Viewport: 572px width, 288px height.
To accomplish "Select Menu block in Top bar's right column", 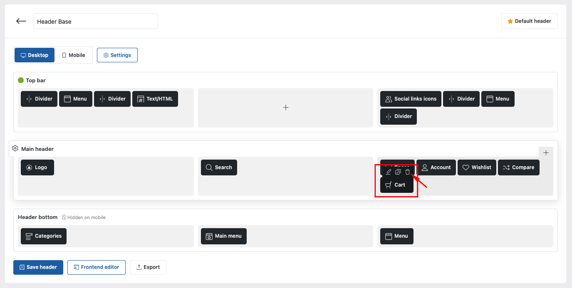I will [x=498, y=99].
